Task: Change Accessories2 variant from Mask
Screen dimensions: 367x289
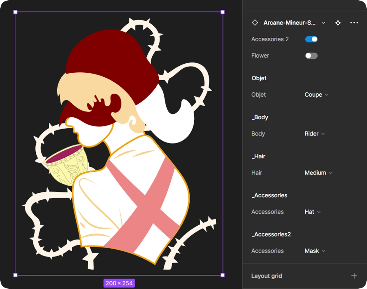Action: [x=315, y=251]
